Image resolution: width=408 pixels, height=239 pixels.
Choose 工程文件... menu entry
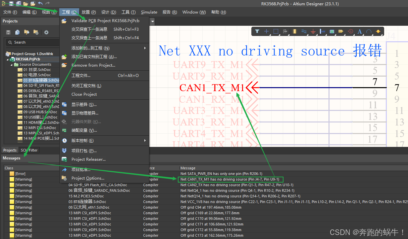104,76
